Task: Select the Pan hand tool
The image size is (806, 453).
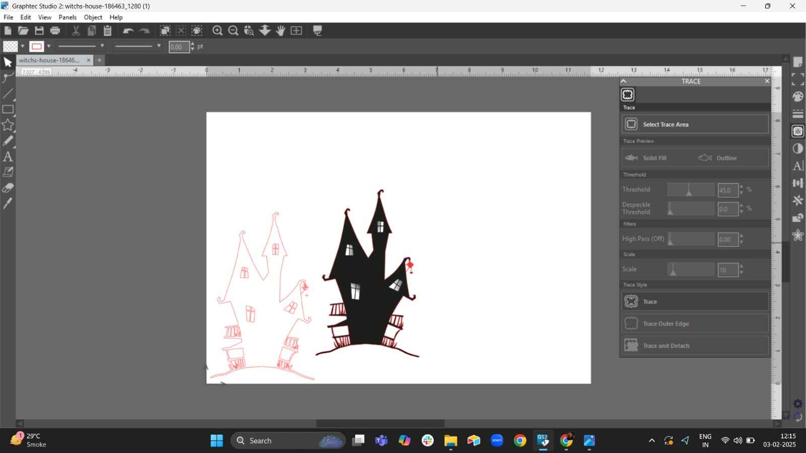Action: pyautogui.click(x=281, y=31)
